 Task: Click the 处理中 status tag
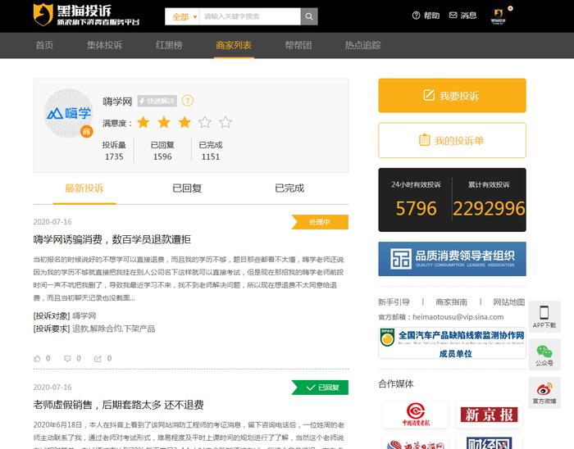tap(320, 222)
